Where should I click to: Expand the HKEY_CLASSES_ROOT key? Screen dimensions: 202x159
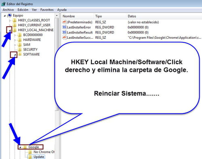10,21
